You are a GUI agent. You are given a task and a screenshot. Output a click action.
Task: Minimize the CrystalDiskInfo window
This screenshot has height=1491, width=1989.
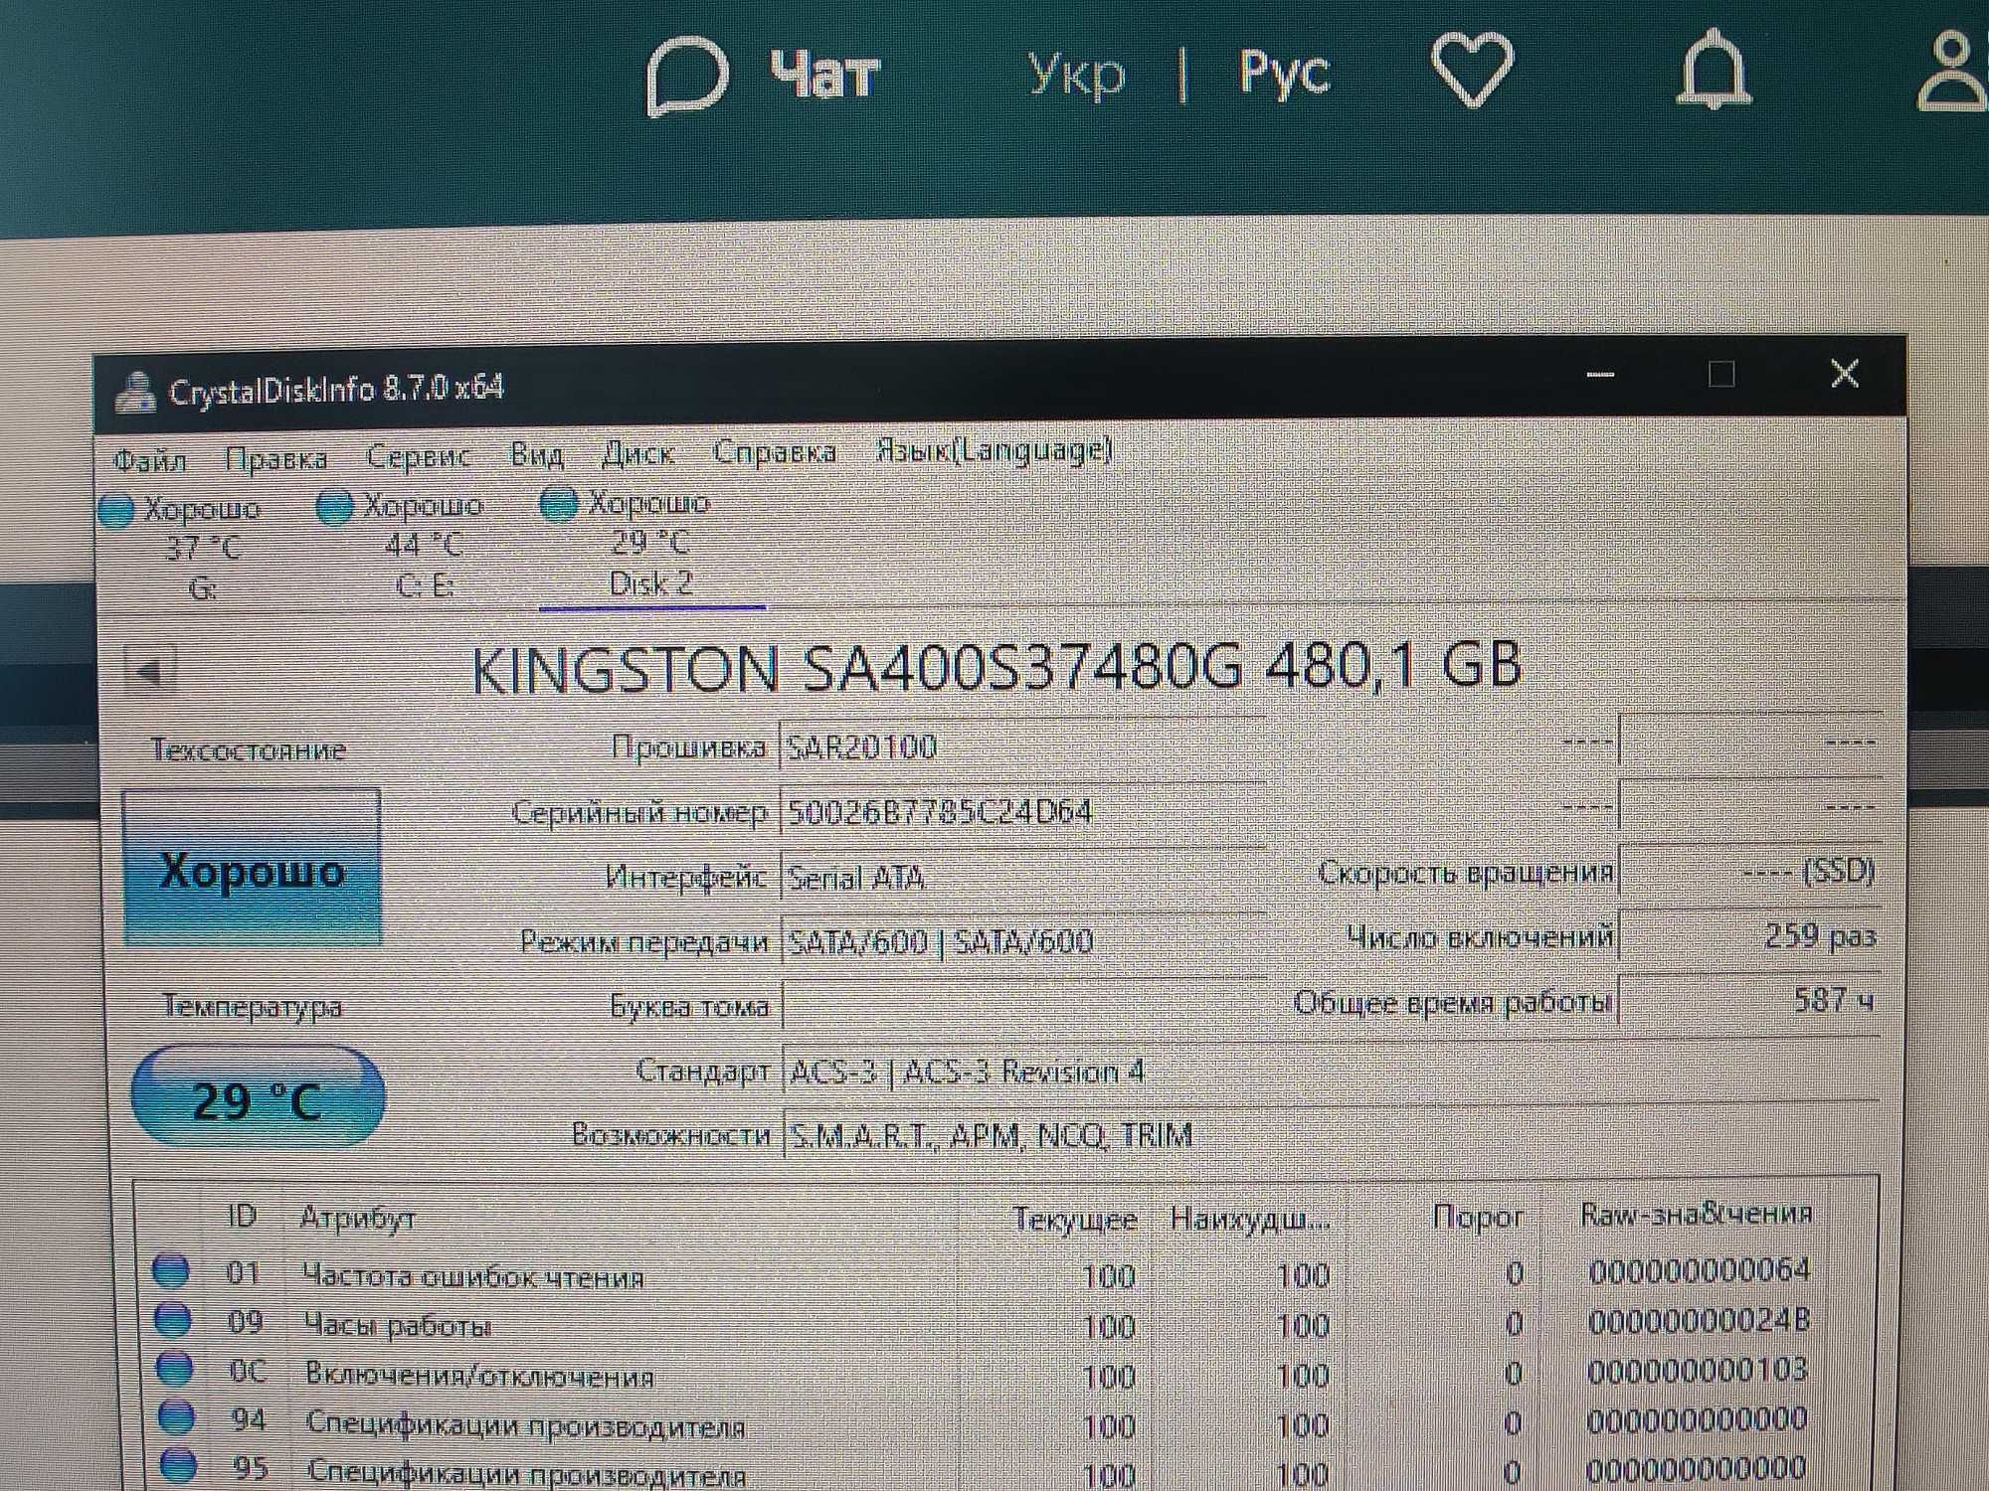(1600, 374)
